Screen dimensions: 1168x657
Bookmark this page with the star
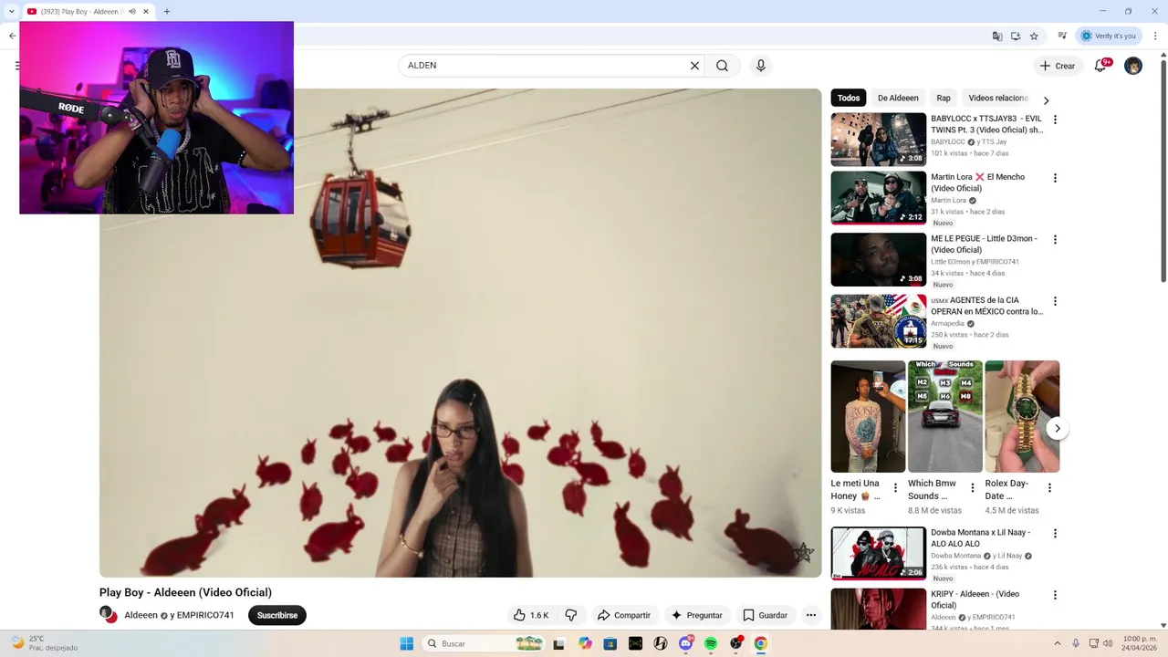pos(1034,36)
